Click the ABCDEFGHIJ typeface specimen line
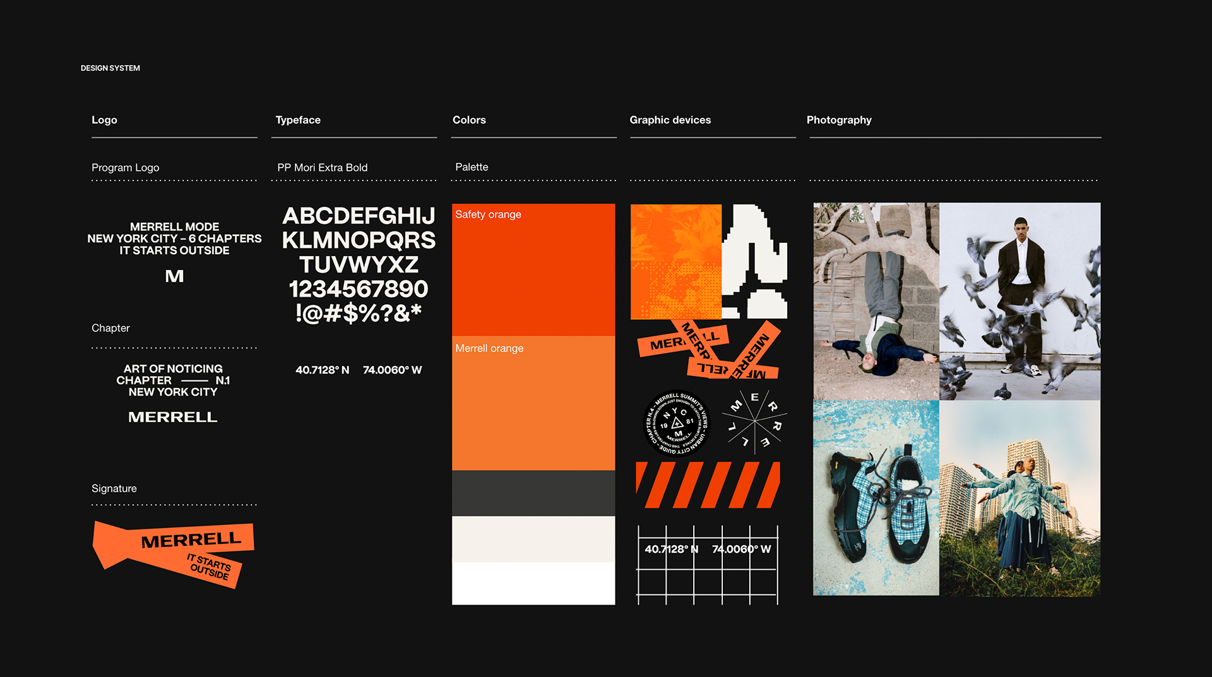The height and width of the screenshot is (677, 1212). pos(359,216)
